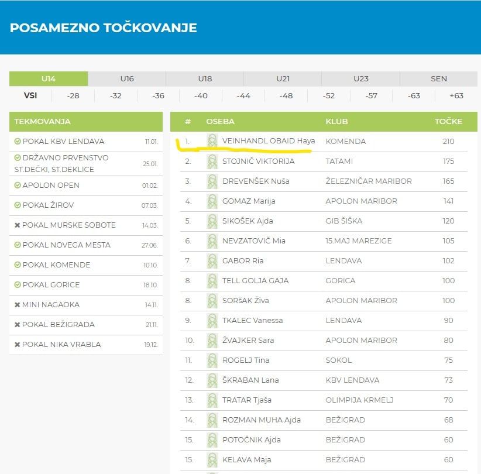Click avatar icon beside TKALEC Vanessa
Screen dimensions: 481x474
(212, 320)
